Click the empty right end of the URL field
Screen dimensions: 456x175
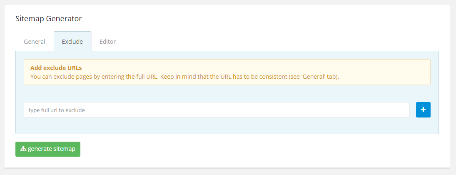(378, 110)
